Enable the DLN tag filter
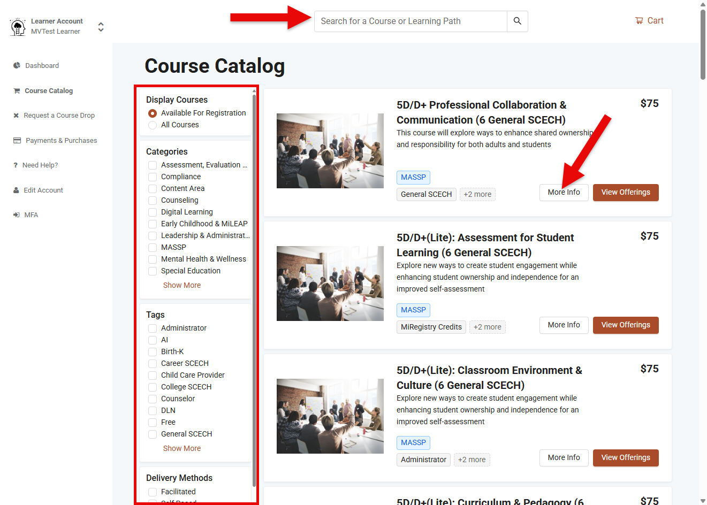 tap(153, 411)
